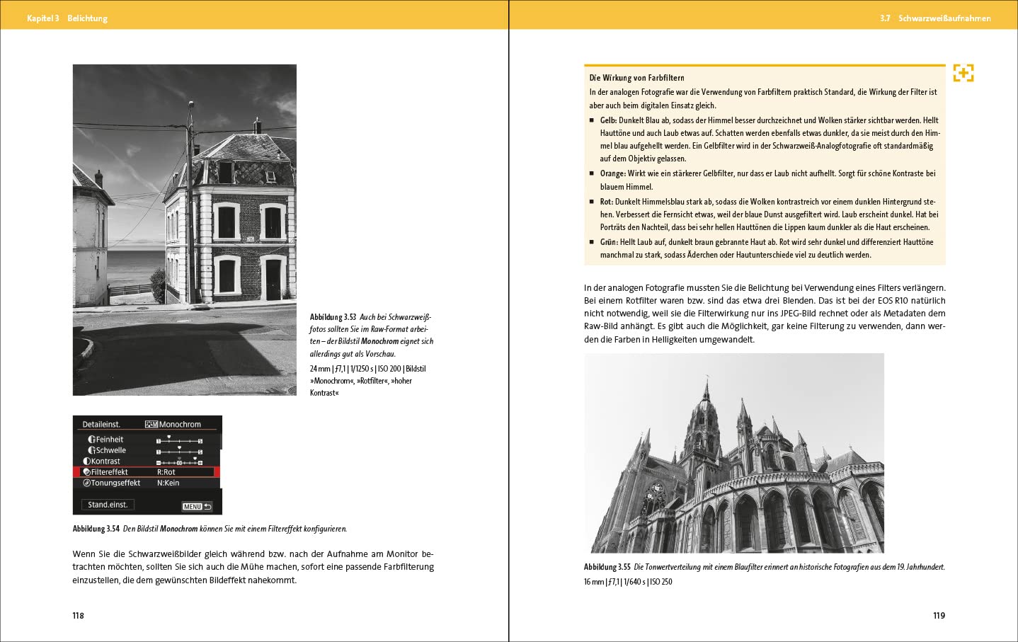Click the camera menu screenshot image
This screenshot has width=1018, height=642.
(x=147, y=465)
